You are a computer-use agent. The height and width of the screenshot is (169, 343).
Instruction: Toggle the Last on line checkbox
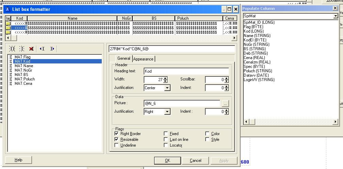166,139
